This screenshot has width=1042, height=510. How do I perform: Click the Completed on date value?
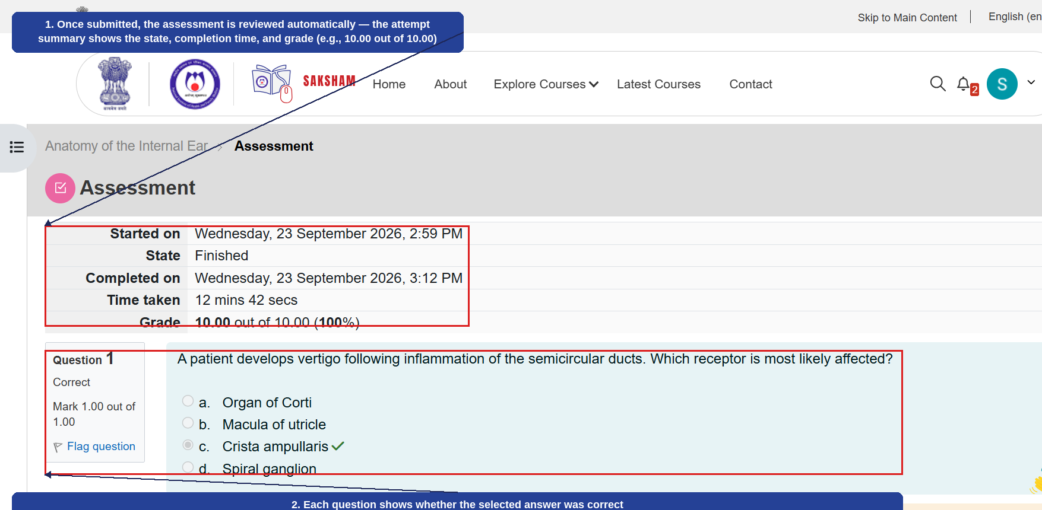(328, 278)
